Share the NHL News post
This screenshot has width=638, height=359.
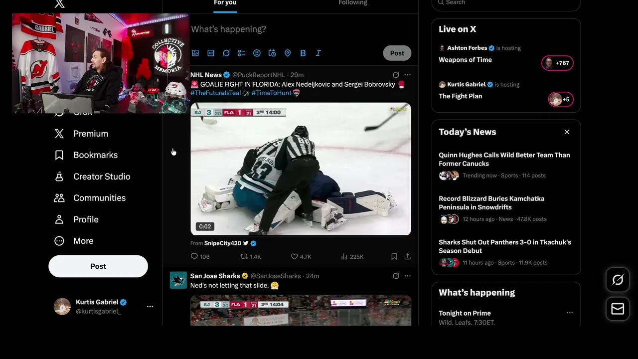point(408,256)
